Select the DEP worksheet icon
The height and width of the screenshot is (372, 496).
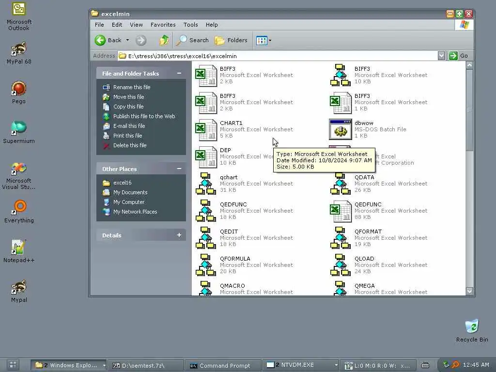(x=206, y=157)
